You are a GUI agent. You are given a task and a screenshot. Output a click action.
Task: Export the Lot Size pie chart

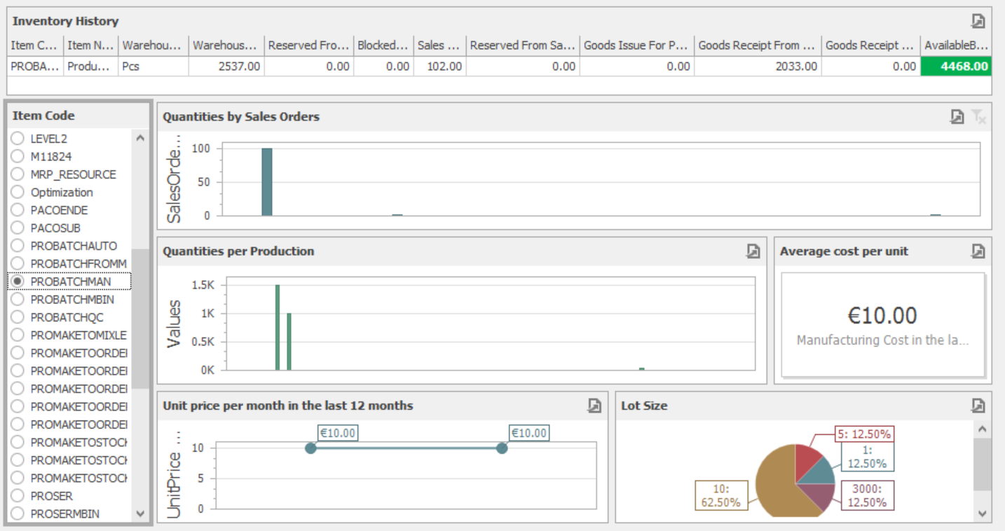[x=978, y=406]
